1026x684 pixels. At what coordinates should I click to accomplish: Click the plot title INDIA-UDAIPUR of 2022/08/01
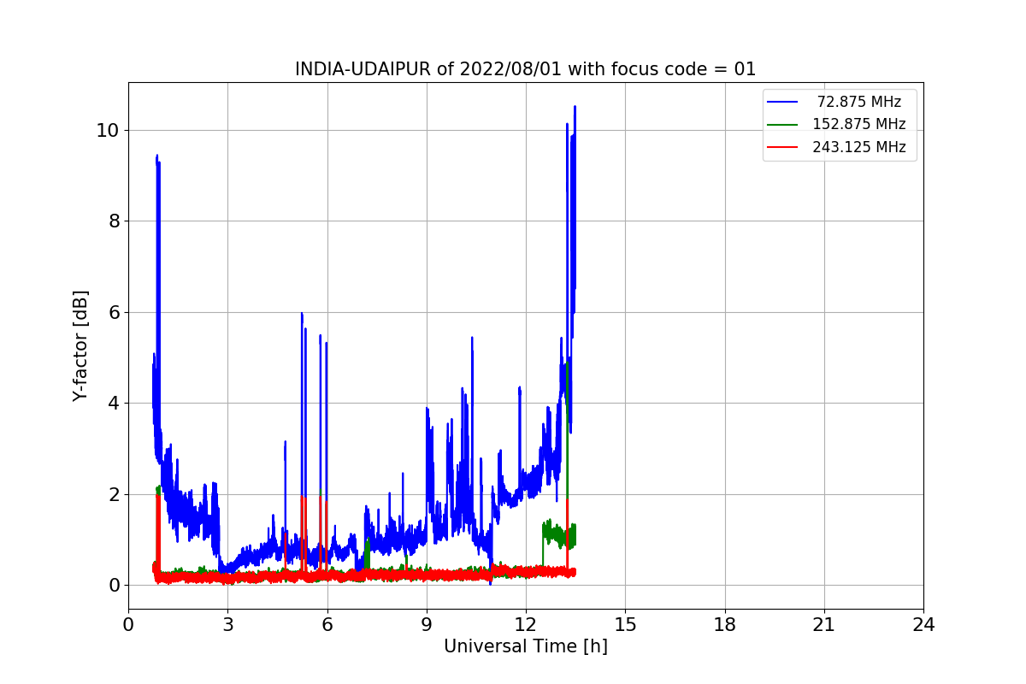(x=525, y=69)
